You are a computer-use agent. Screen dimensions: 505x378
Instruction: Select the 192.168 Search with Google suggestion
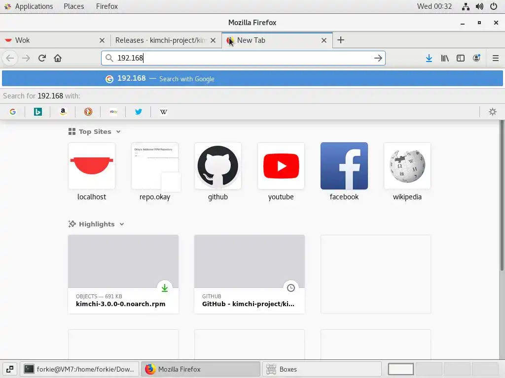point(252,79)
